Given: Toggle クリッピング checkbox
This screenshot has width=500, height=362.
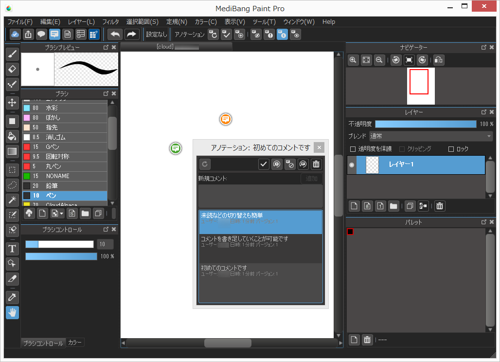Looking at the screenshot, I should click(x=402, y=149).
